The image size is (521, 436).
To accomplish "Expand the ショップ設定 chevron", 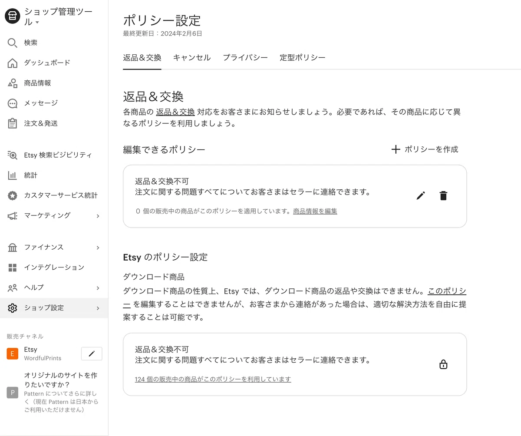I will 98,308.
